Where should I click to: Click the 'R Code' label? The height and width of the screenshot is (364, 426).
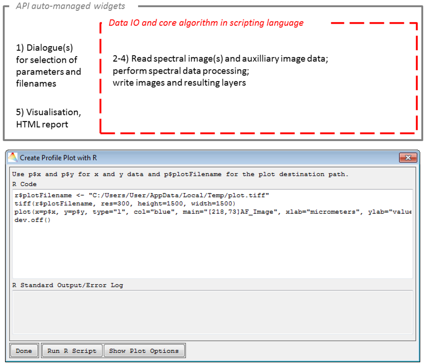24,184
